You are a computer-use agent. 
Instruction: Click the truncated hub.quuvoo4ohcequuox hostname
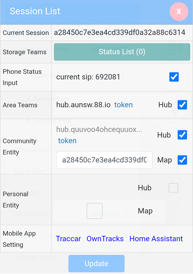[99, 129]
